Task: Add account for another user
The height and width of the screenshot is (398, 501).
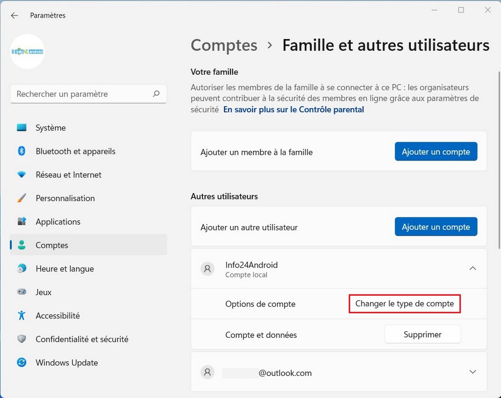Action: (436, 227)
